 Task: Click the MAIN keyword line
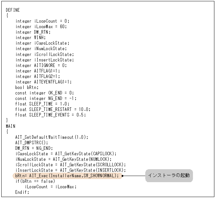11,126
